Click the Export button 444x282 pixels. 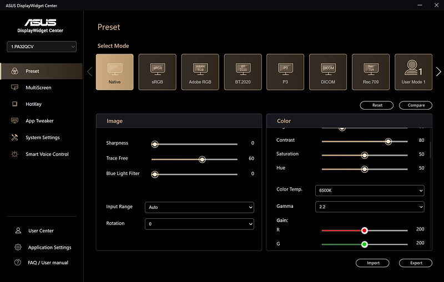tap(416, 263)
